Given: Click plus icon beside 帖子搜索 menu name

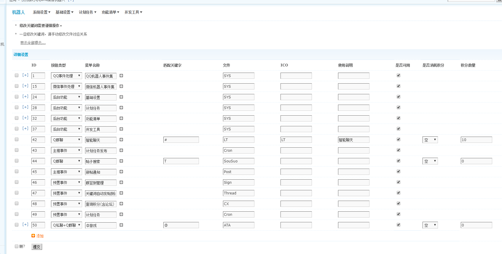Looking at the screenshot, I should (x=121, y=161).
